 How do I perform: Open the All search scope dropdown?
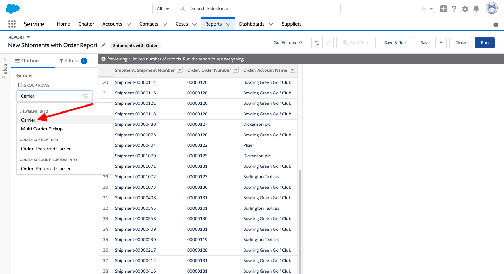(x=163, y=9)
